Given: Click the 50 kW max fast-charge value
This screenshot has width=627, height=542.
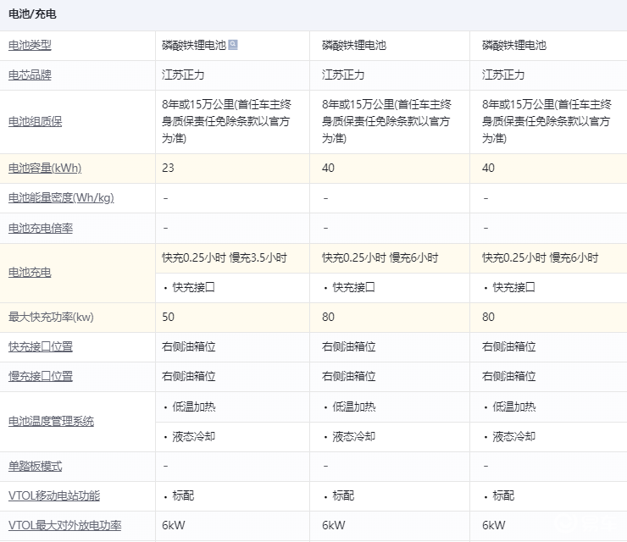Looking at the screenshot, I should pos(168,318).
